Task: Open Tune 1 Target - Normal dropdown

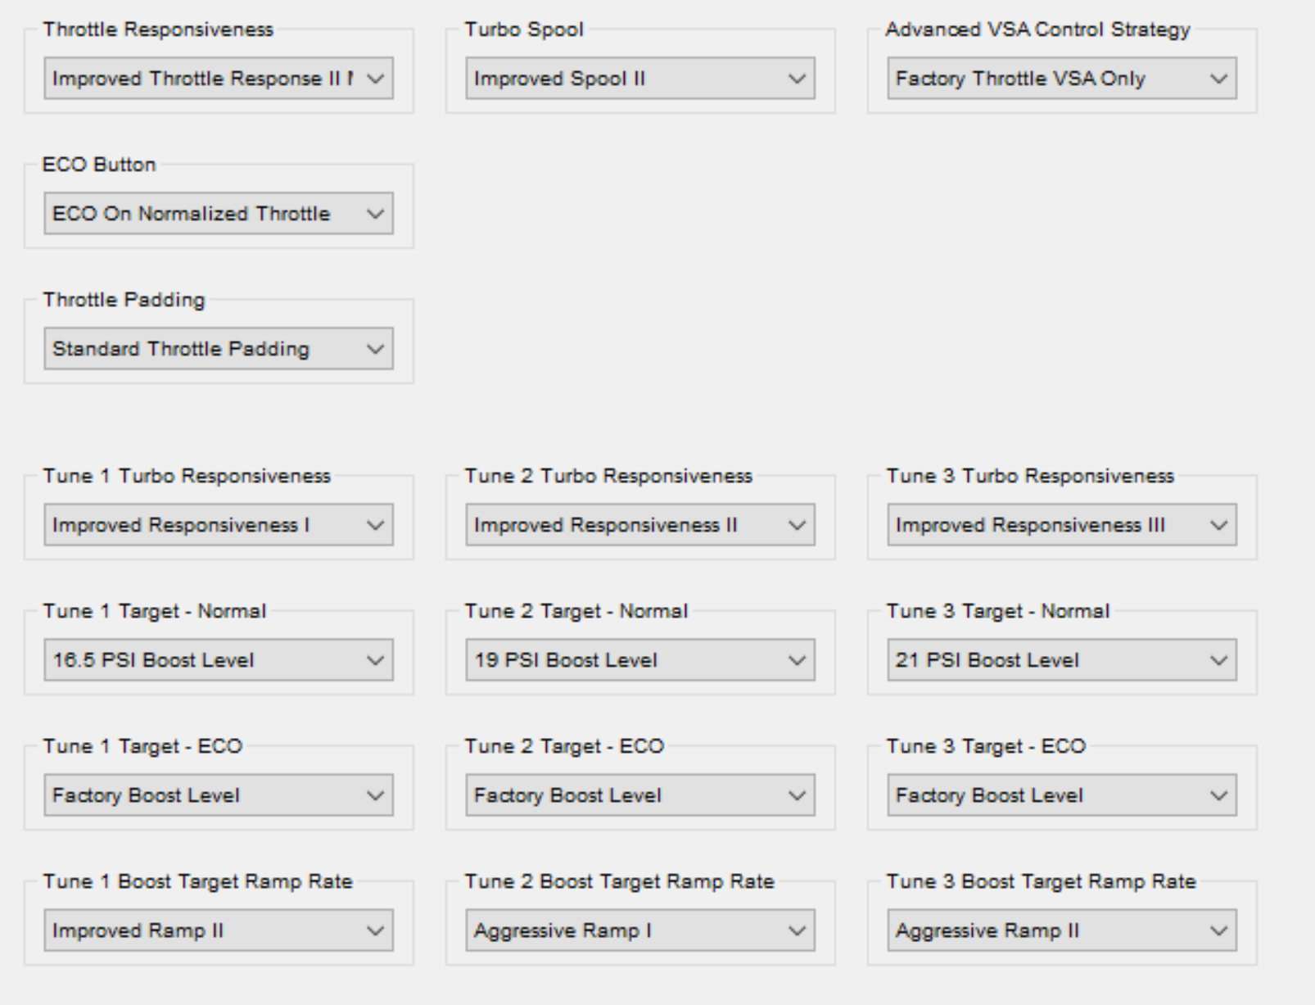Action: click(219, 660)
